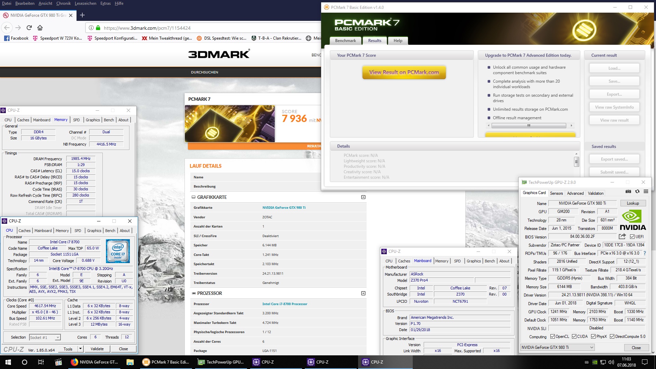
Task: Click the volume icon in the system tray
Action: [x=611, y=362]
